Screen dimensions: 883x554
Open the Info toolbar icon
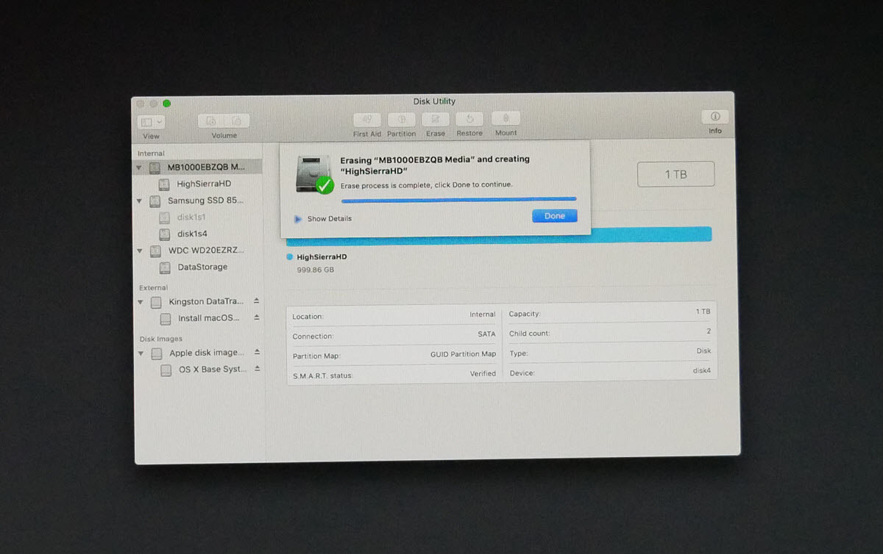[715, 117]
